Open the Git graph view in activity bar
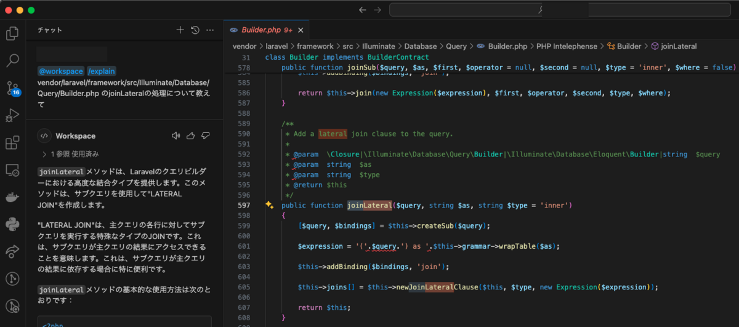This screenshot has height=327, width=739. pyautogui.click(x=12, y=278)
